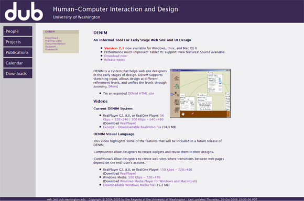Open the Projects navigation item
This screenshot has height=201, width=304.
(18, 42)
